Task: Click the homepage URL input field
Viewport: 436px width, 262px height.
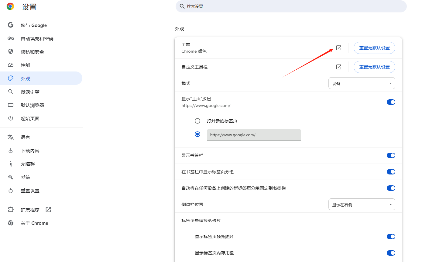Action: (x=254, y=135)
